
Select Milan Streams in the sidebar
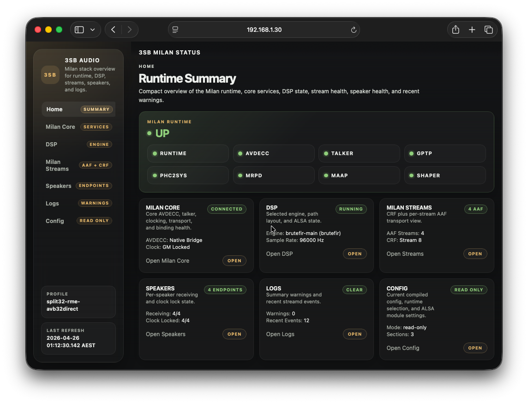(57, 165)
